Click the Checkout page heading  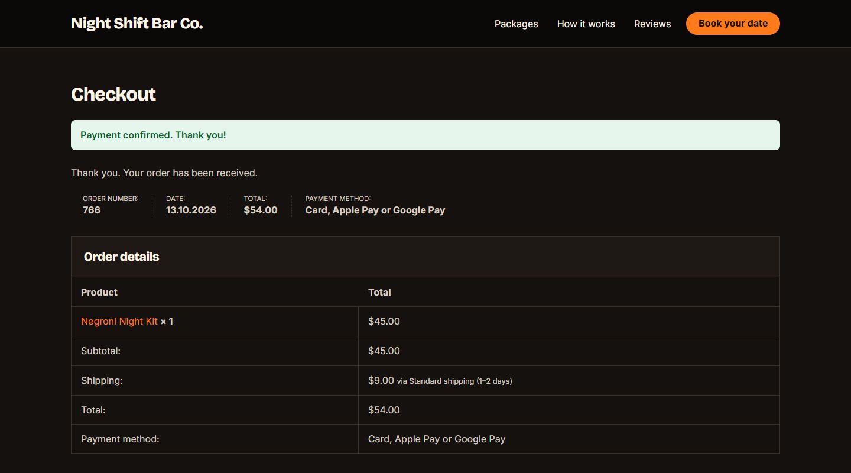pyautogui.click(x=113, y=94)
